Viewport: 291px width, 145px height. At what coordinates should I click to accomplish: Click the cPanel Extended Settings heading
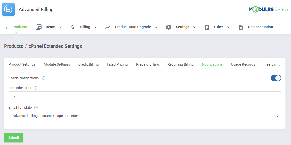coord(55,46)
